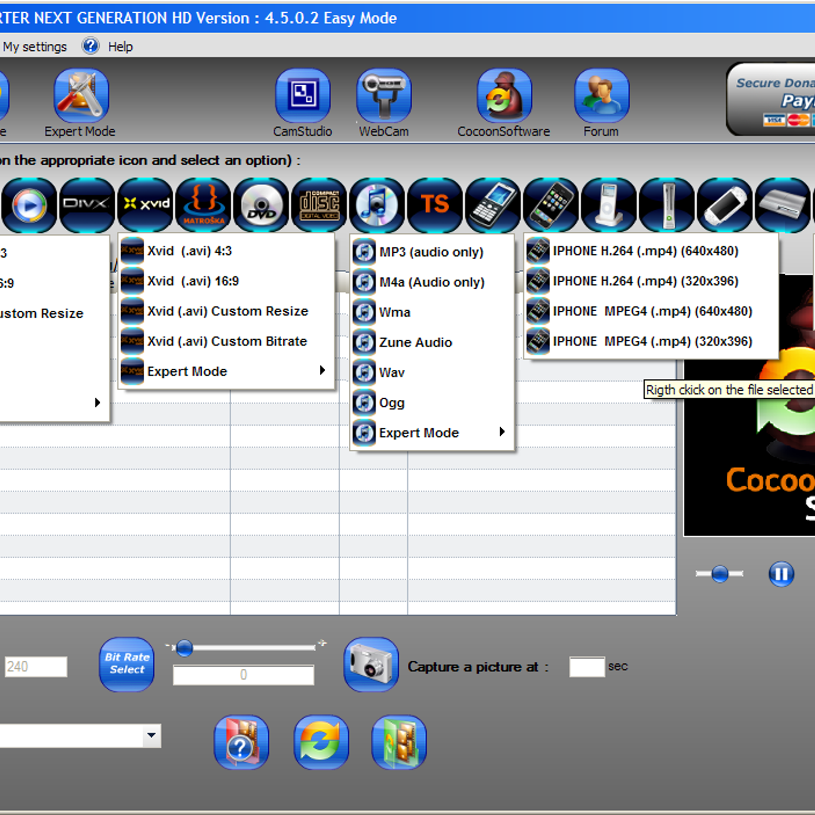This screenshot has width=815, height=815.
Task: Pick IPHONE H.264 (.mp4) (640x480) option
Action: 645,251
